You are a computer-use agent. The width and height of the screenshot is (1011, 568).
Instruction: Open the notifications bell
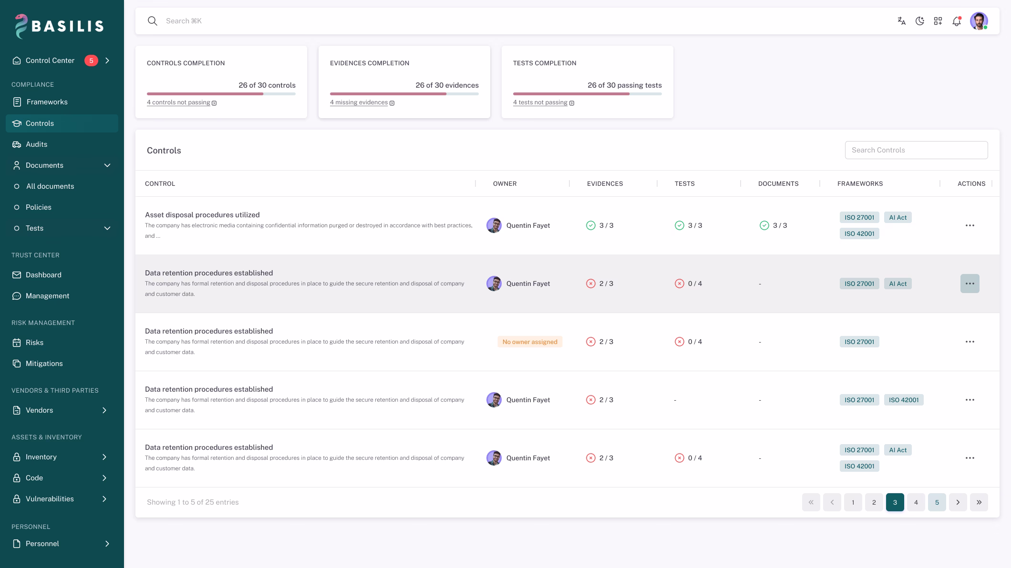(957, 21)
